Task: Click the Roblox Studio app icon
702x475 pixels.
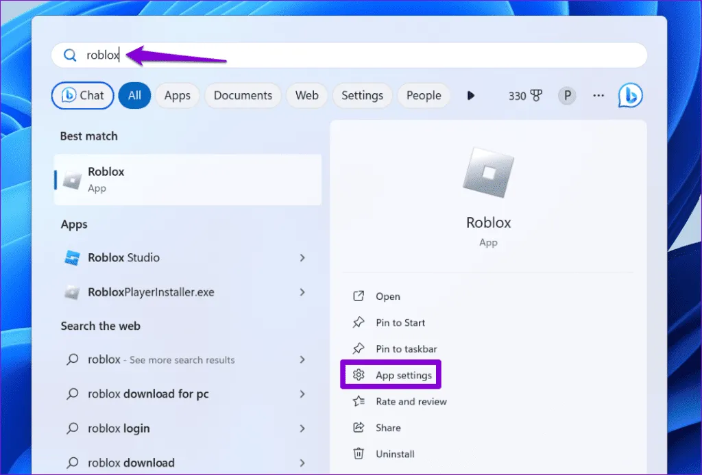Action: pos(72,258)
